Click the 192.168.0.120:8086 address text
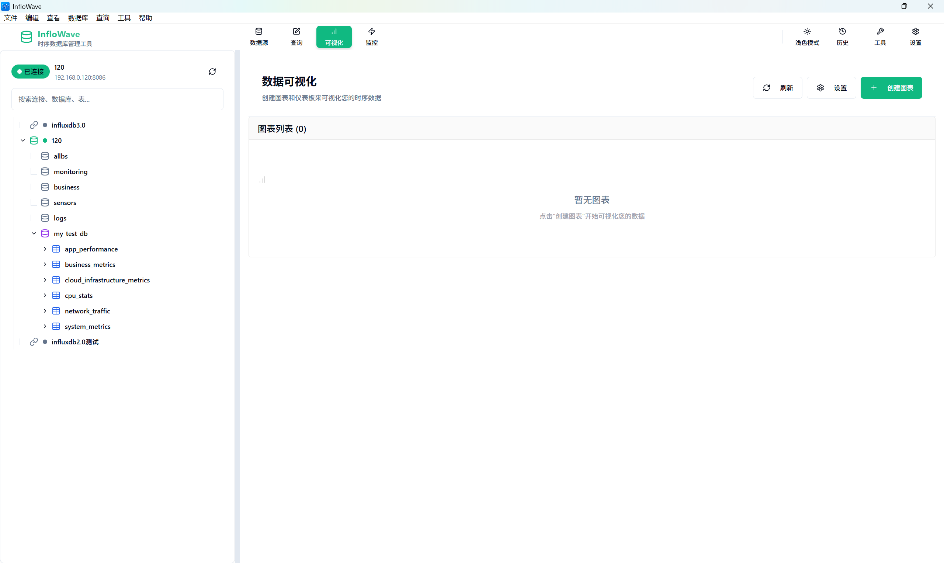944x563 pixels. pyautogui.click(x=80, y=77)
